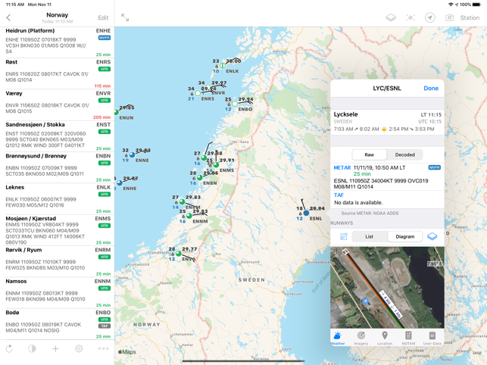
Task: Tap the METAR heading in popup
Action: pyautogui.click(x=342, y=168)
